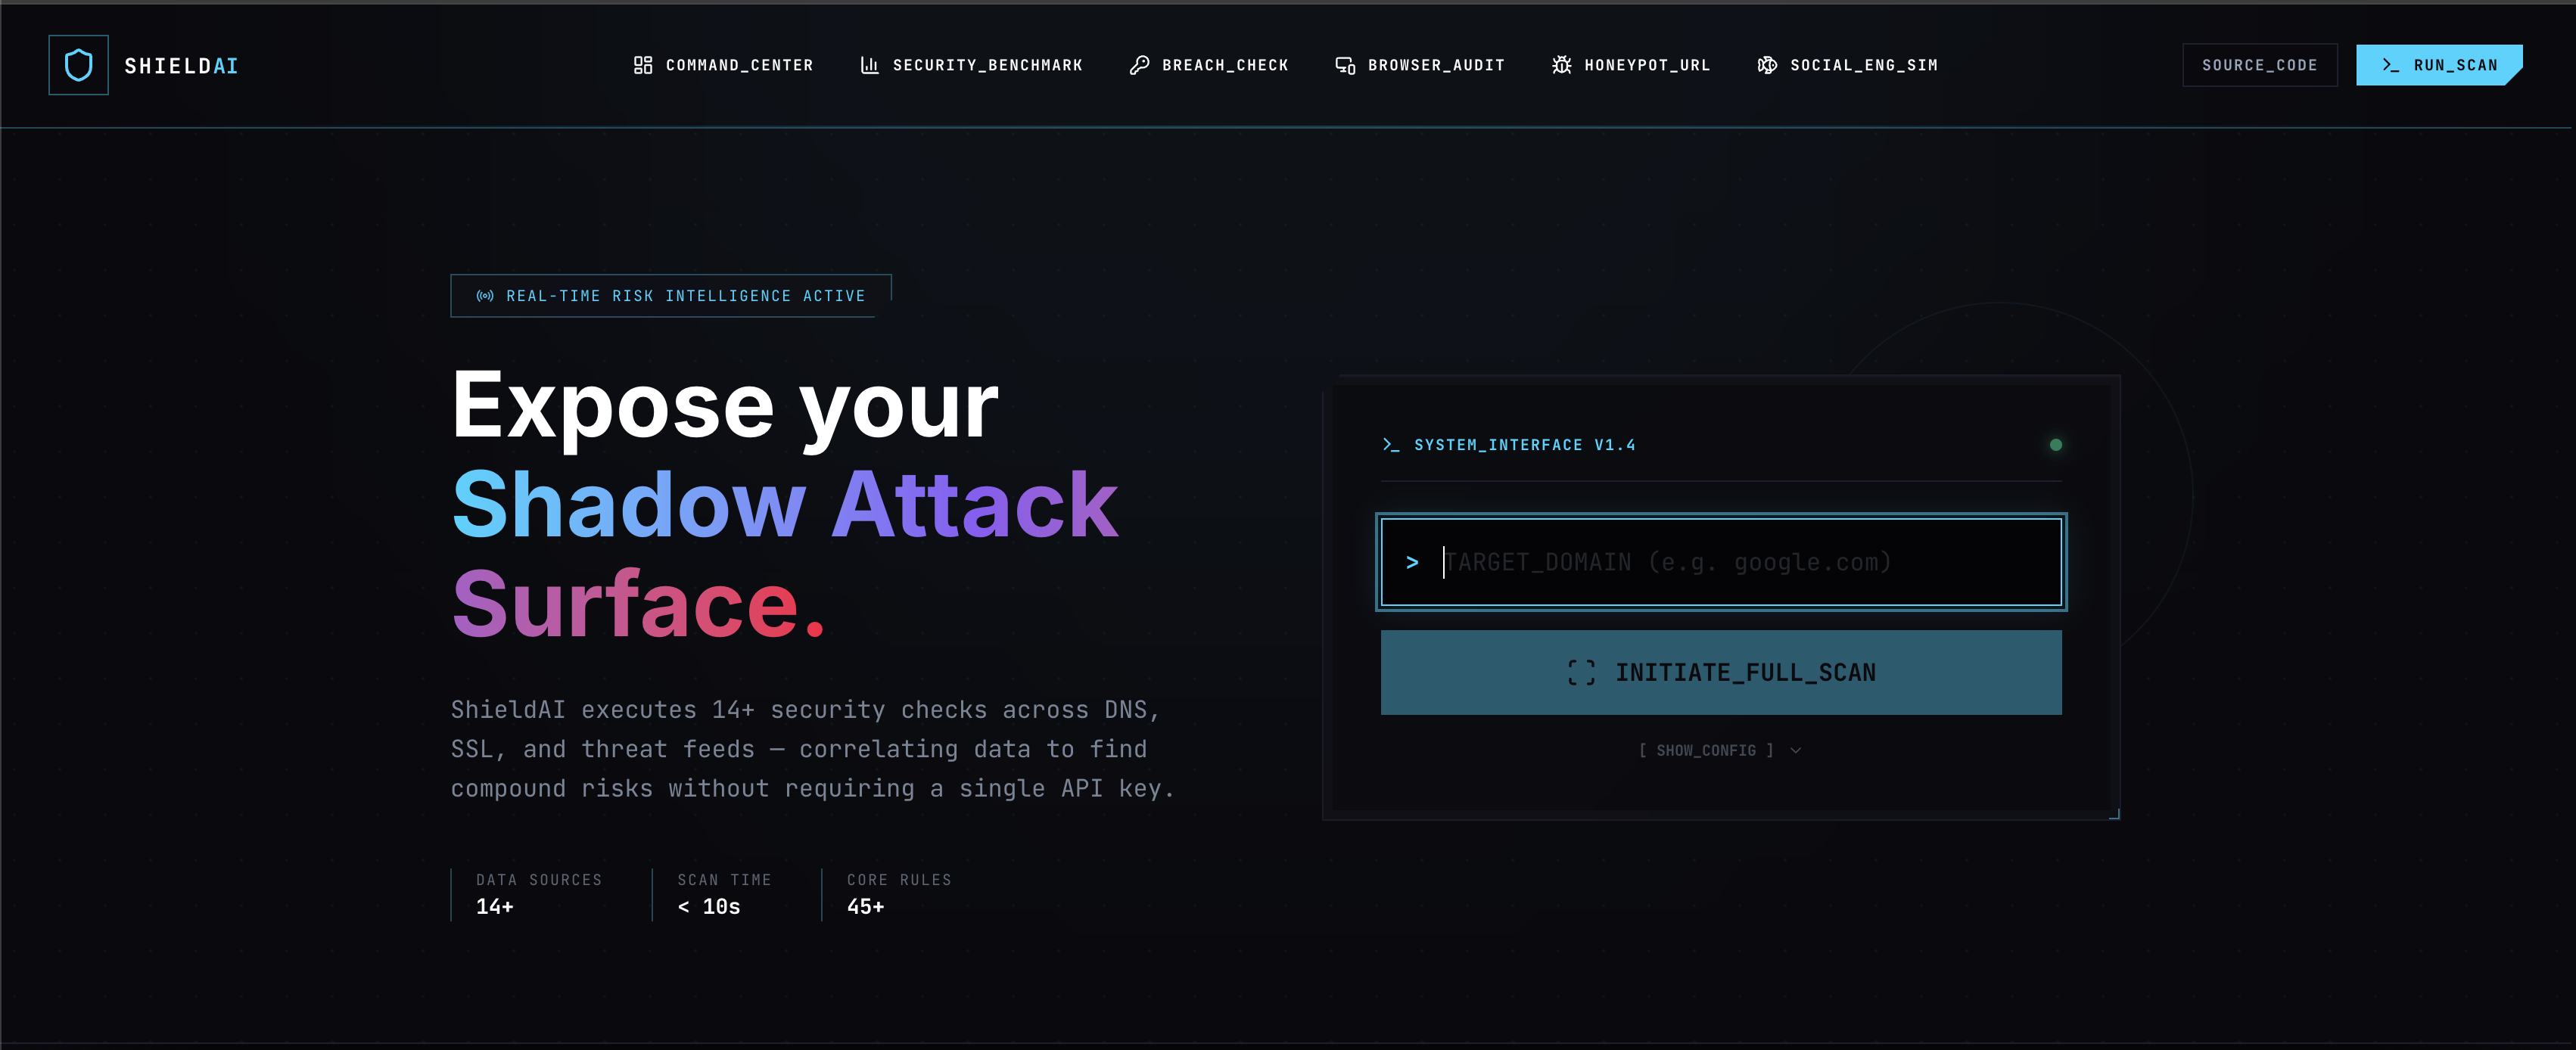The width and height of the screenshot is (2576, 1050).
Task: Click the INITIATE_FULL_SCAN button
Action: pyautogui.click(x=1720, y=672)
